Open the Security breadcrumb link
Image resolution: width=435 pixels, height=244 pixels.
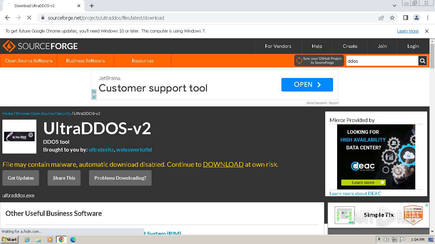click(64, 114)
